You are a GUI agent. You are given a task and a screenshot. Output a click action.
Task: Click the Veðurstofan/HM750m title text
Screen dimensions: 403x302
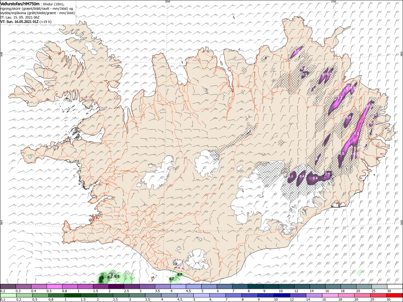coord(20,3)
